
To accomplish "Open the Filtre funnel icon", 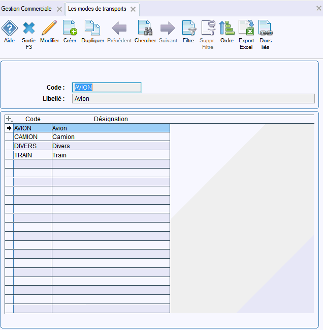I will (189, 28).
